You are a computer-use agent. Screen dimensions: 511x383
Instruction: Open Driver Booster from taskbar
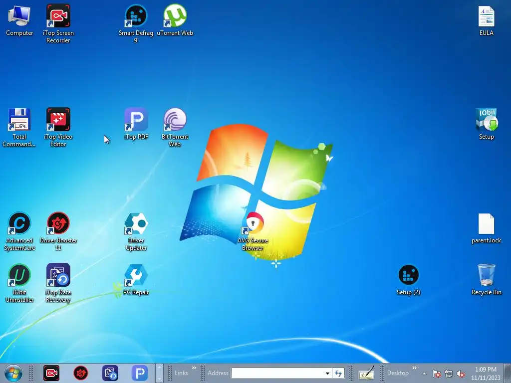(81, 373)
